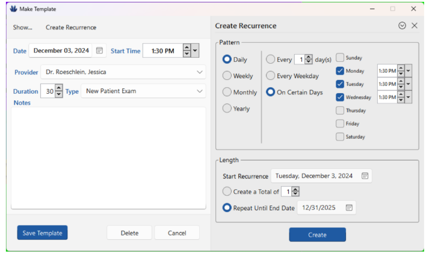Click the Save Template button
This screenshot has width=432, height=256.
click(43, 233)
